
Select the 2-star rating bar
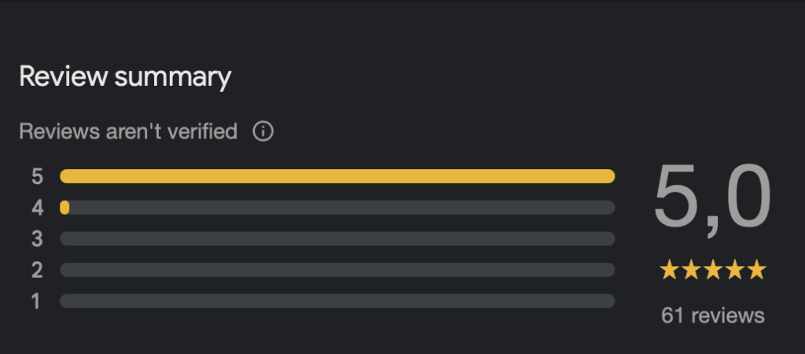click(x=337, y=270)
